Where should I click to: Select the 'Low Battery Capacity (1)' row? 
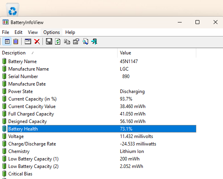pyautogui.click(x=33, y=159)
